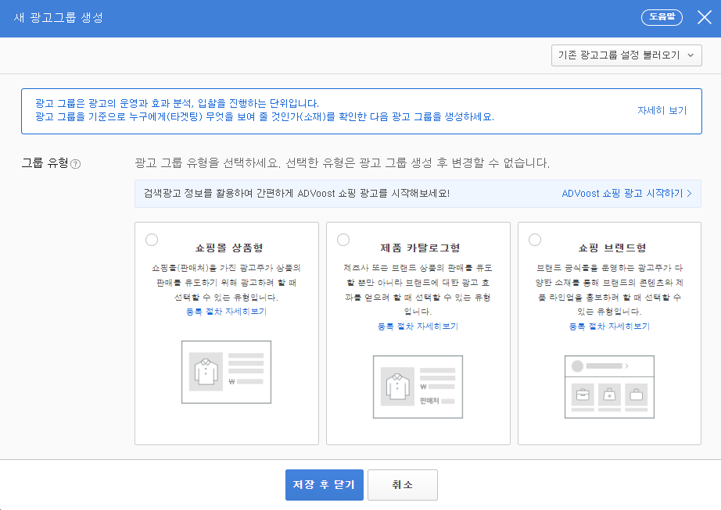Open 등록 절차 자세히보기 under 제품 카탈로그형
The image size is (721, 510).
pos(418,326)
